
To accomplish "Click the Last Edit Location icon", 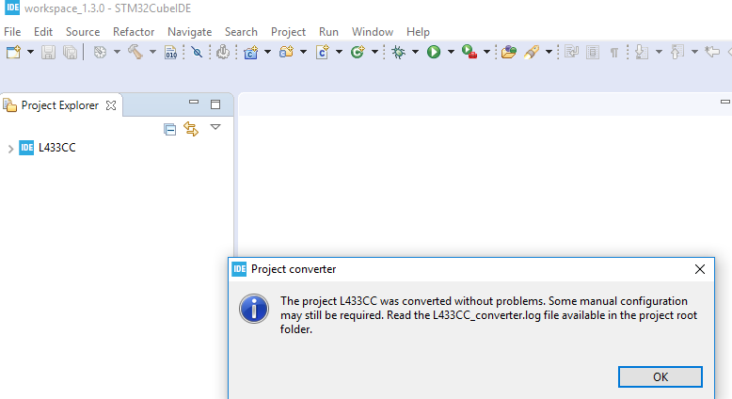I will click(x=712, y=52).
